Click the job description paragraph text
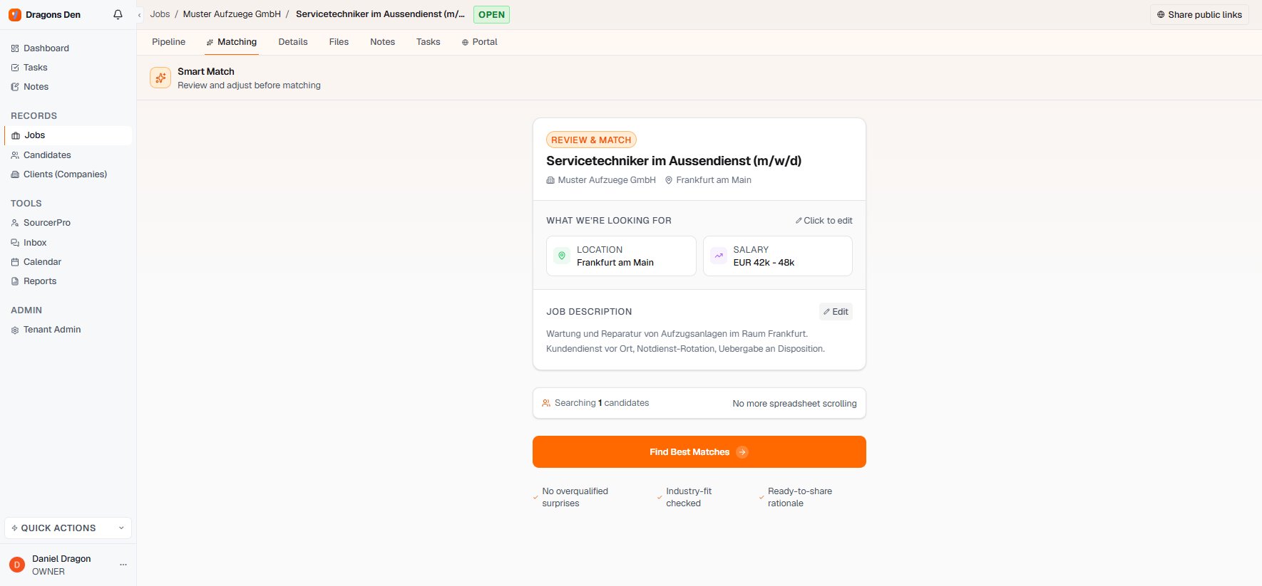Image resolution: width=1262 pixels, height=586 pixels. (686, 341)
